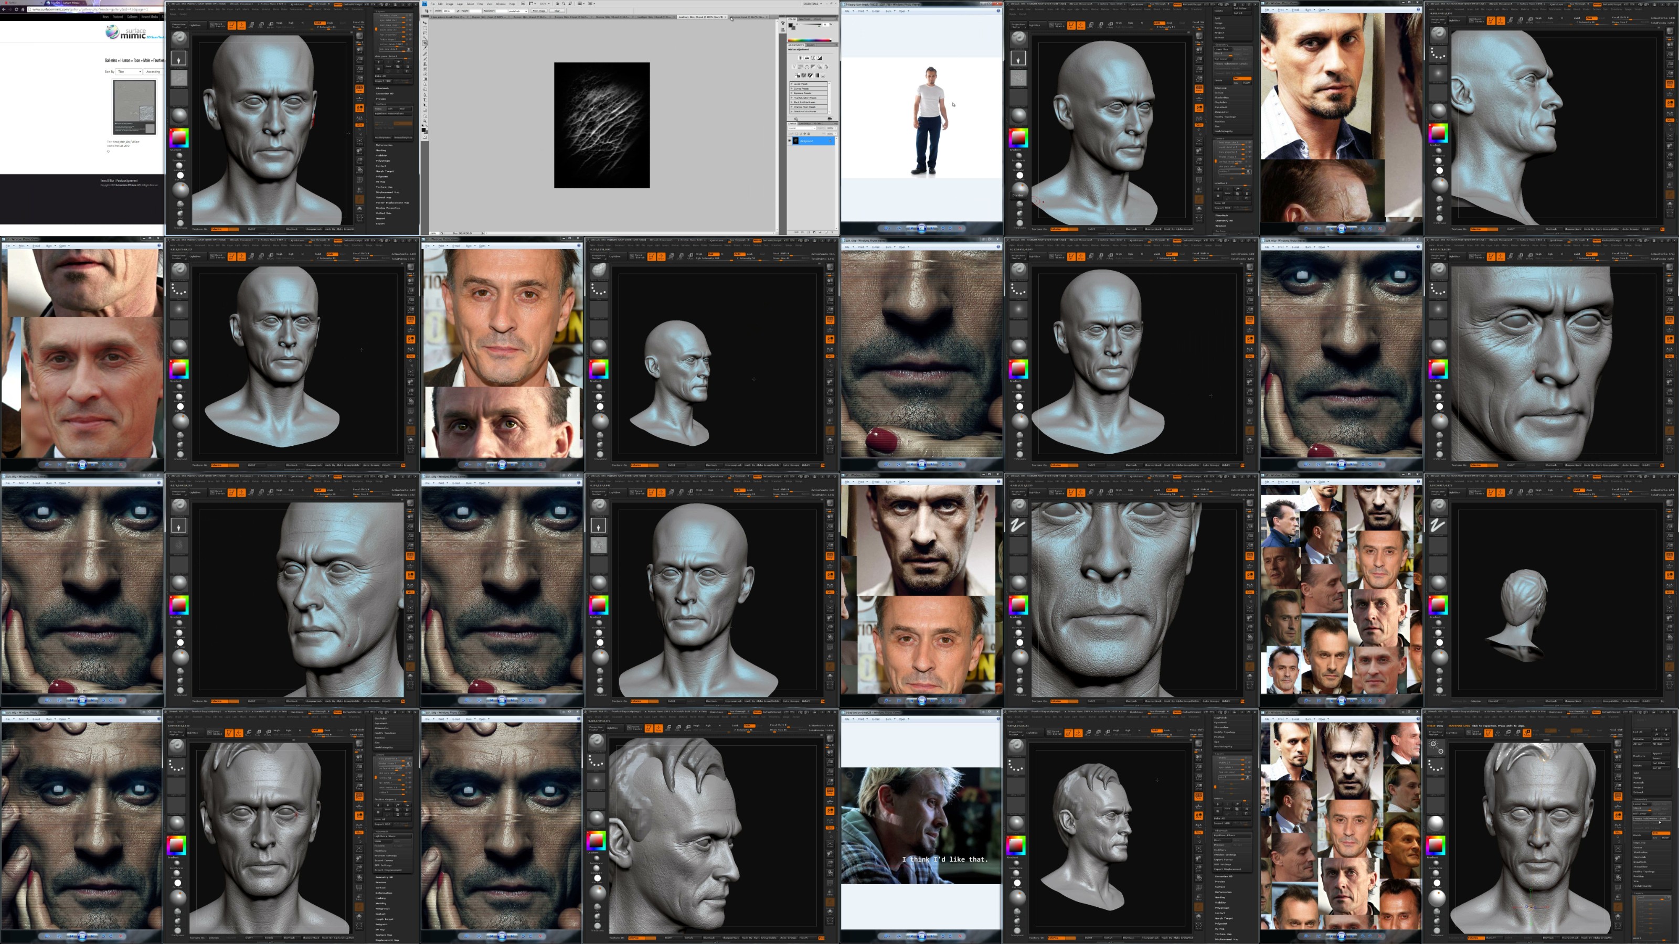Open the pixels/inch resolution units dropdown
1679x944 pixels.
(x=518, y=11)
